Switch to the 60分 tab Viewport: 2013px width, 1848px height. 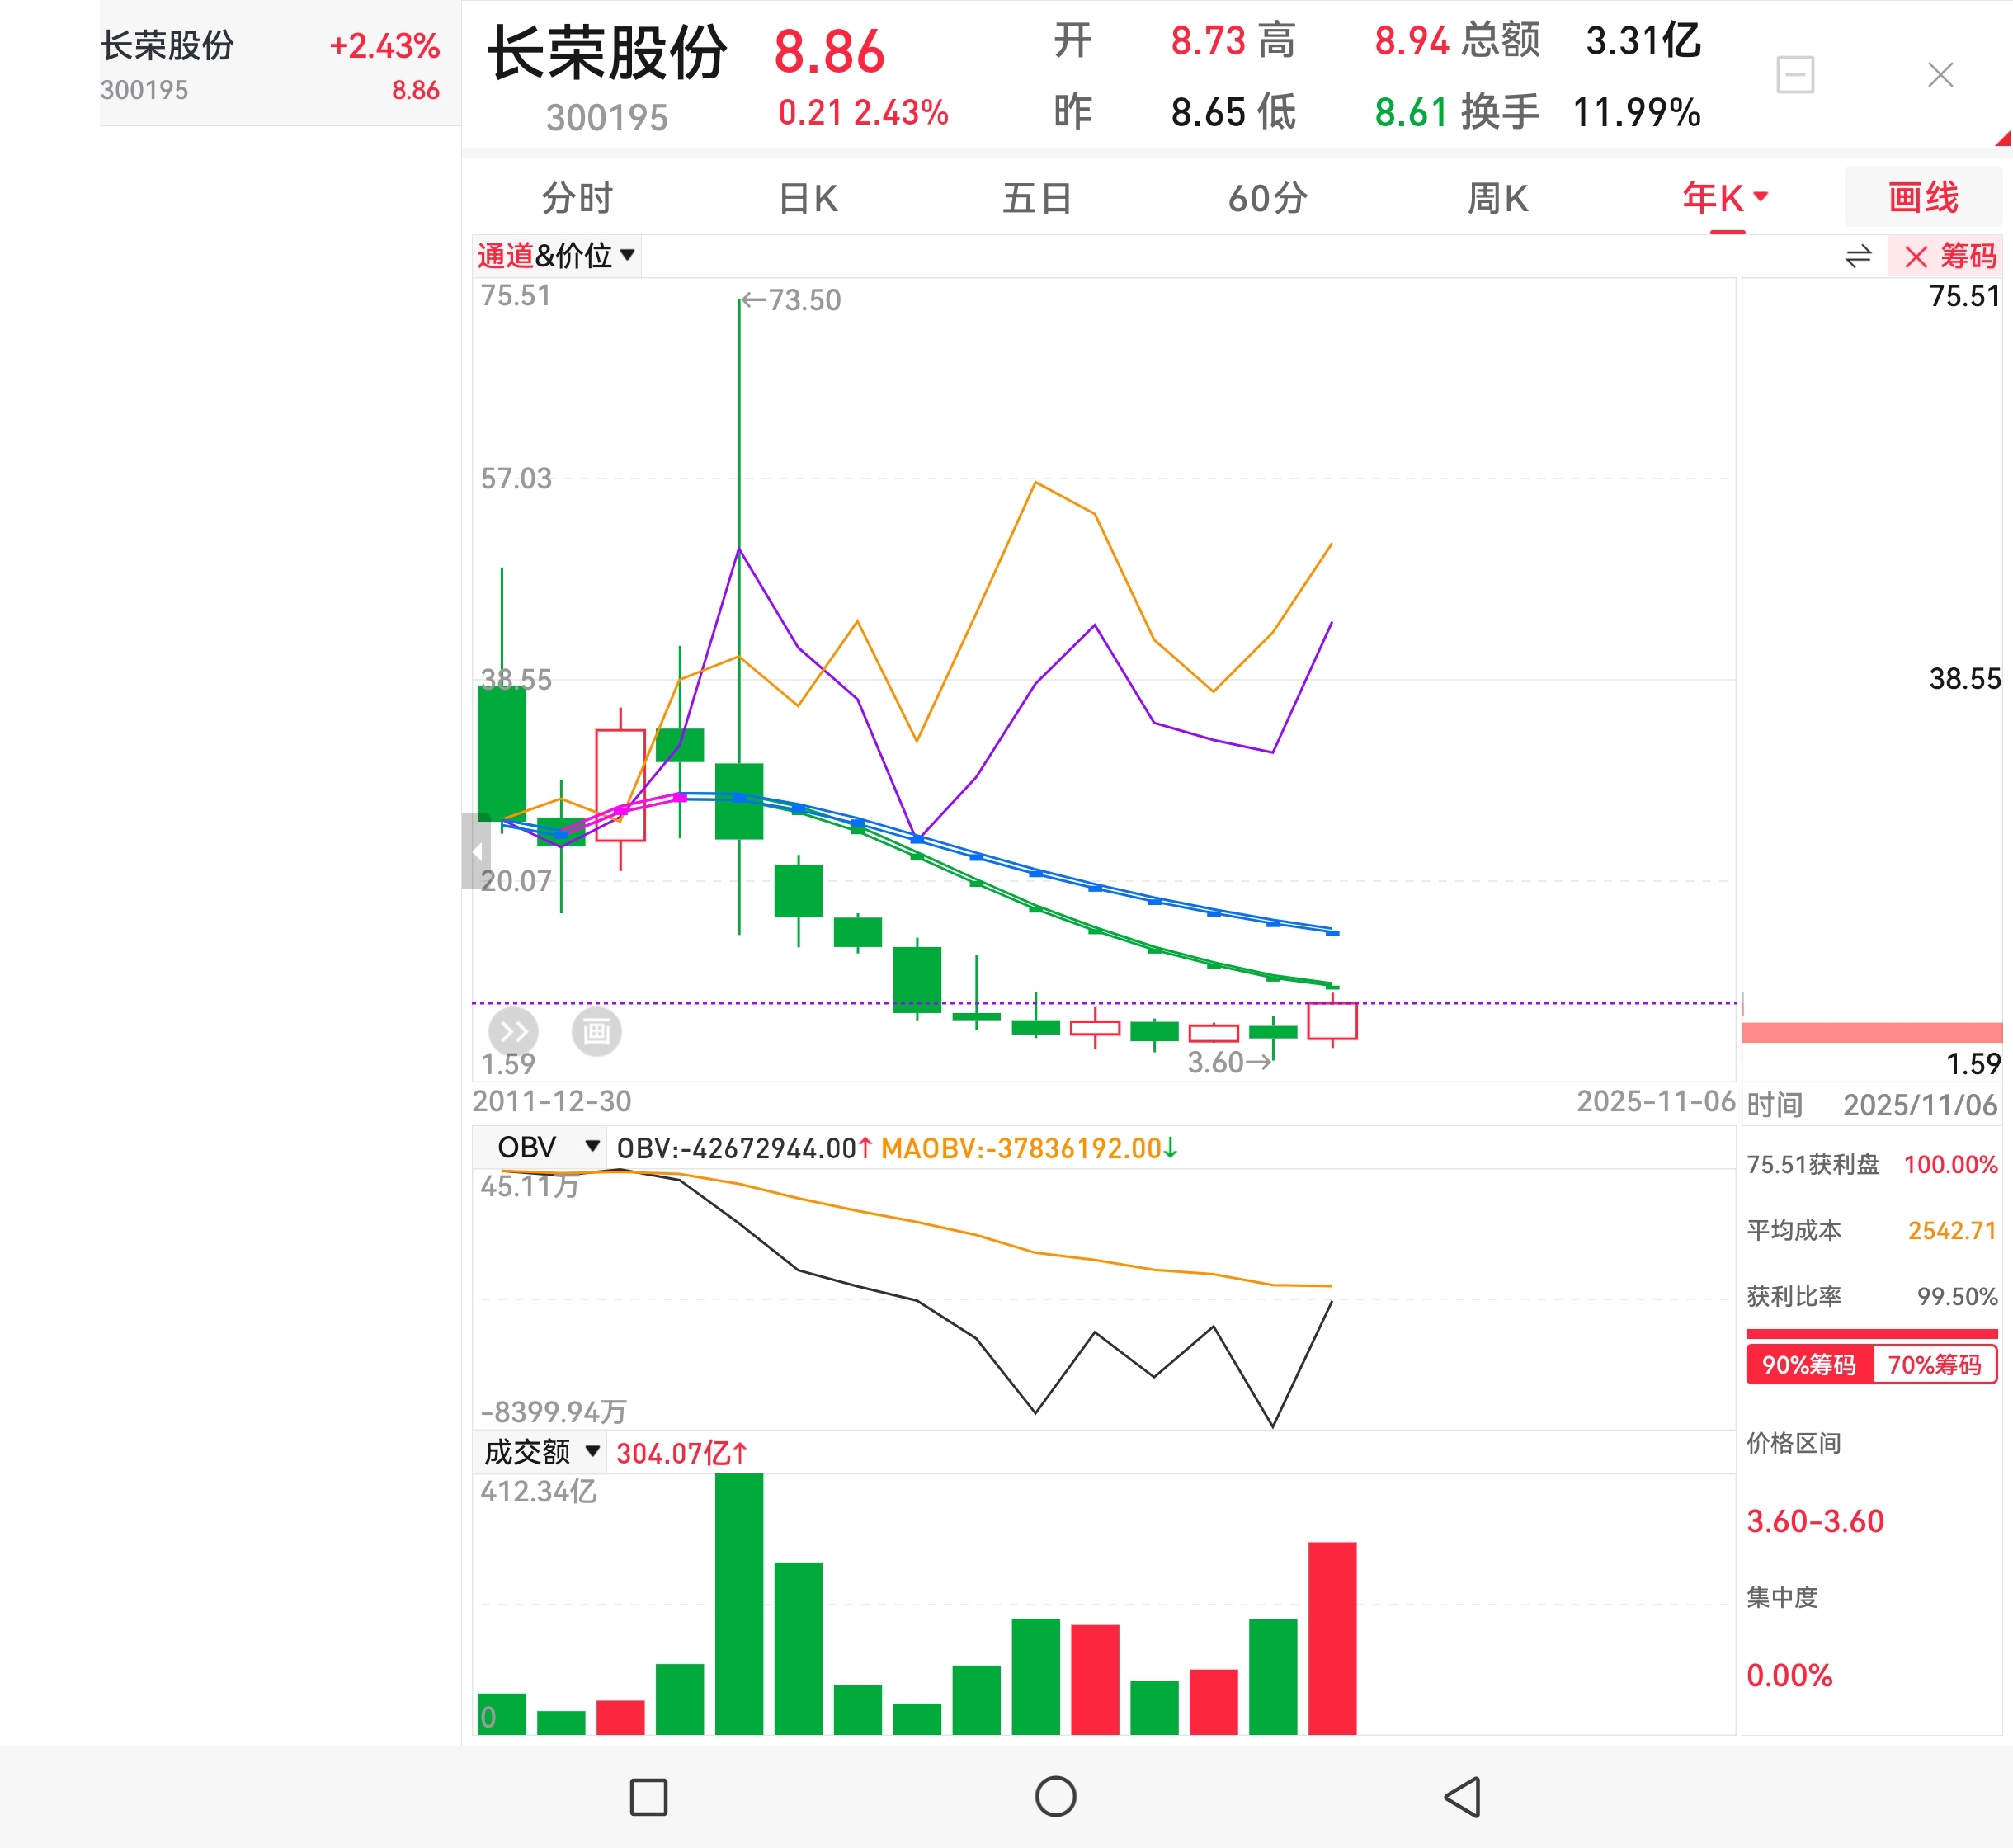click(1267, 198)
